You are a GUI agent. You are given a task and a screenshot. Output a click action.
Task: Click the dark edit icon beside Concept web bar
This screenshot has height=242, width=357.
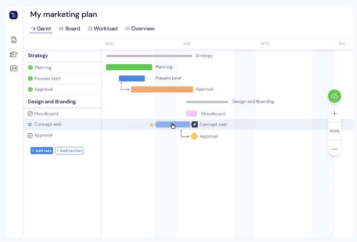pos(195,125)
